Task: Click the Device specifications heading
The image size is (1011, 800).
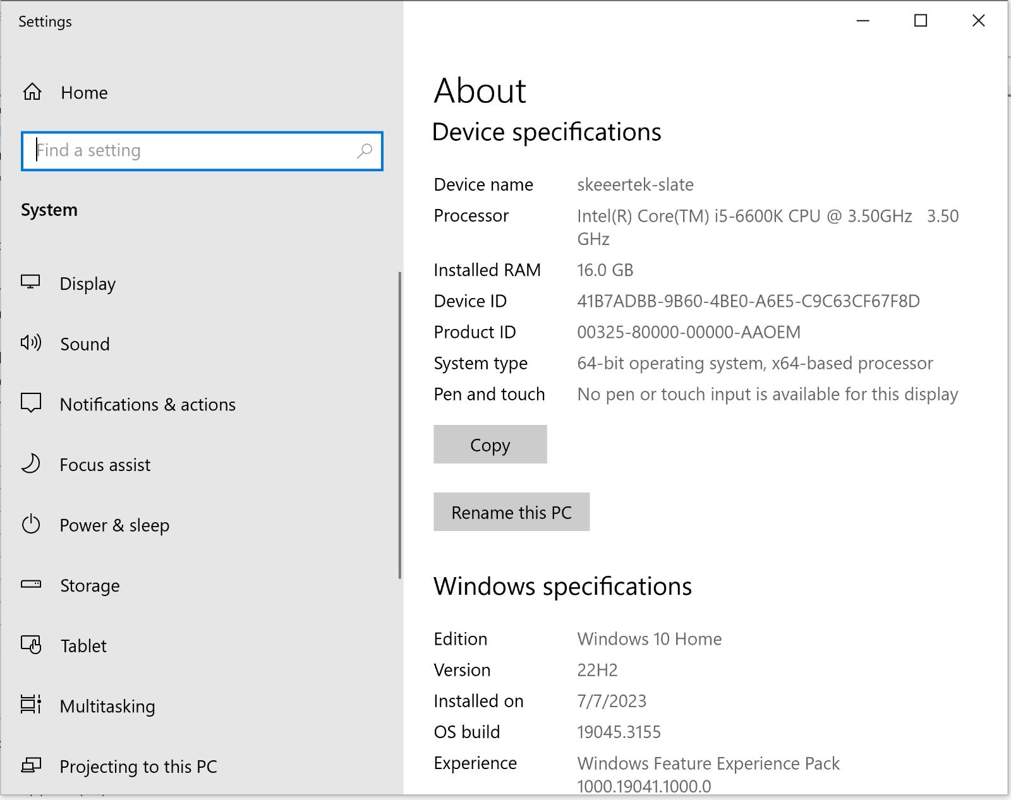Action: pos(547,133)
